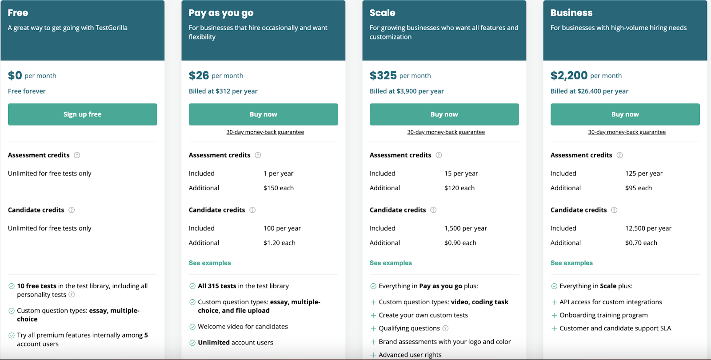Click help icon beside Business plan Assessment credits
The width and height of the screenshot is (711, 360).
[x=619, y=155]
